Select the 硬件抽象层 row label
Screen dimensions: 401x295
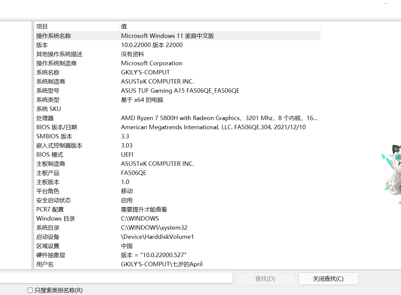51,255
